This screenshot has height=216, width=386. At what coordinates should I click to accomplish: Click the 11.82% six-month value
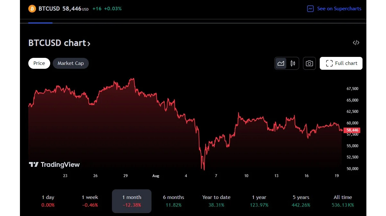174,205
